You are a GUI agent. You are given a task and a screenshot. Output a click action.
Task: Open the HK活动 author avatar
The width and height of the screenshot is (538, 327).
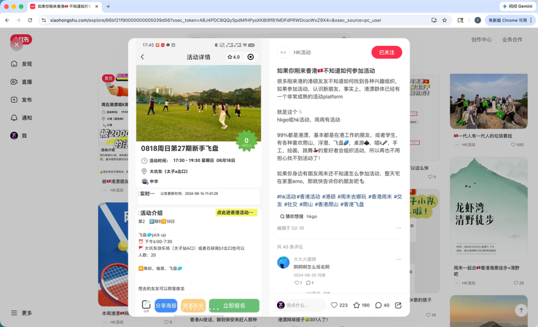(x=283, y=52)
